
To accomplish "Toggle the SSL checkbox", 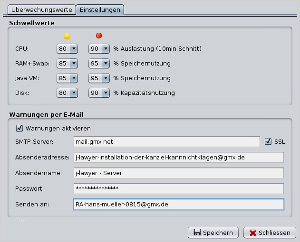I will click(268, 141).
